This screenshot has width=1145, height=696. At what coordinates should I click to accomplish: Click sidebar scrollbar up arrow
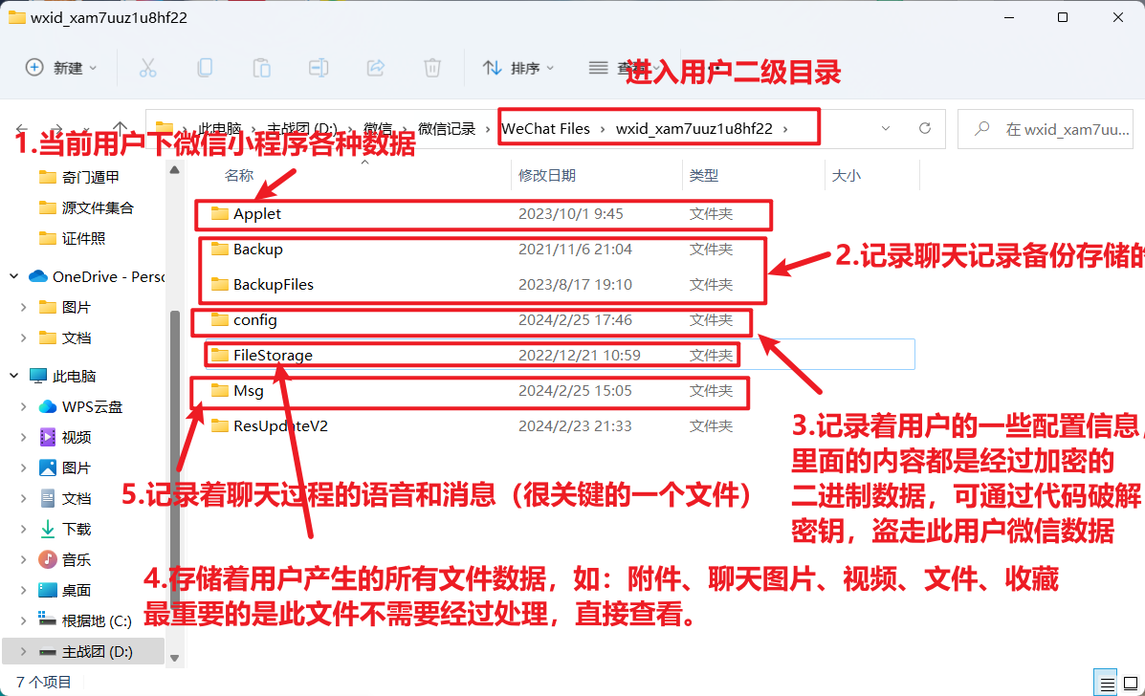coord(174,170)
